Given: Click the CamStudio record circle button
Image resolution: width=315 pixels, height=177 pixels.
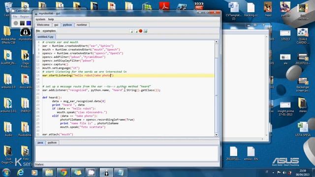Looking at the screenshot, I should 16,23.
